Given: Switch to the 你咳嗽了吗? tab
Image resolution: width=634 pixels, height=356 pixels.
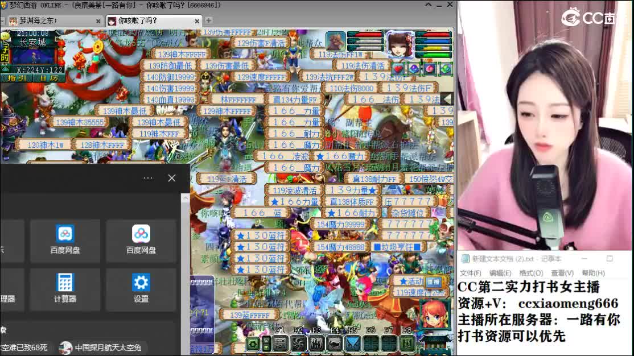Looking at the screenshot, I should [x=154, y=20].
